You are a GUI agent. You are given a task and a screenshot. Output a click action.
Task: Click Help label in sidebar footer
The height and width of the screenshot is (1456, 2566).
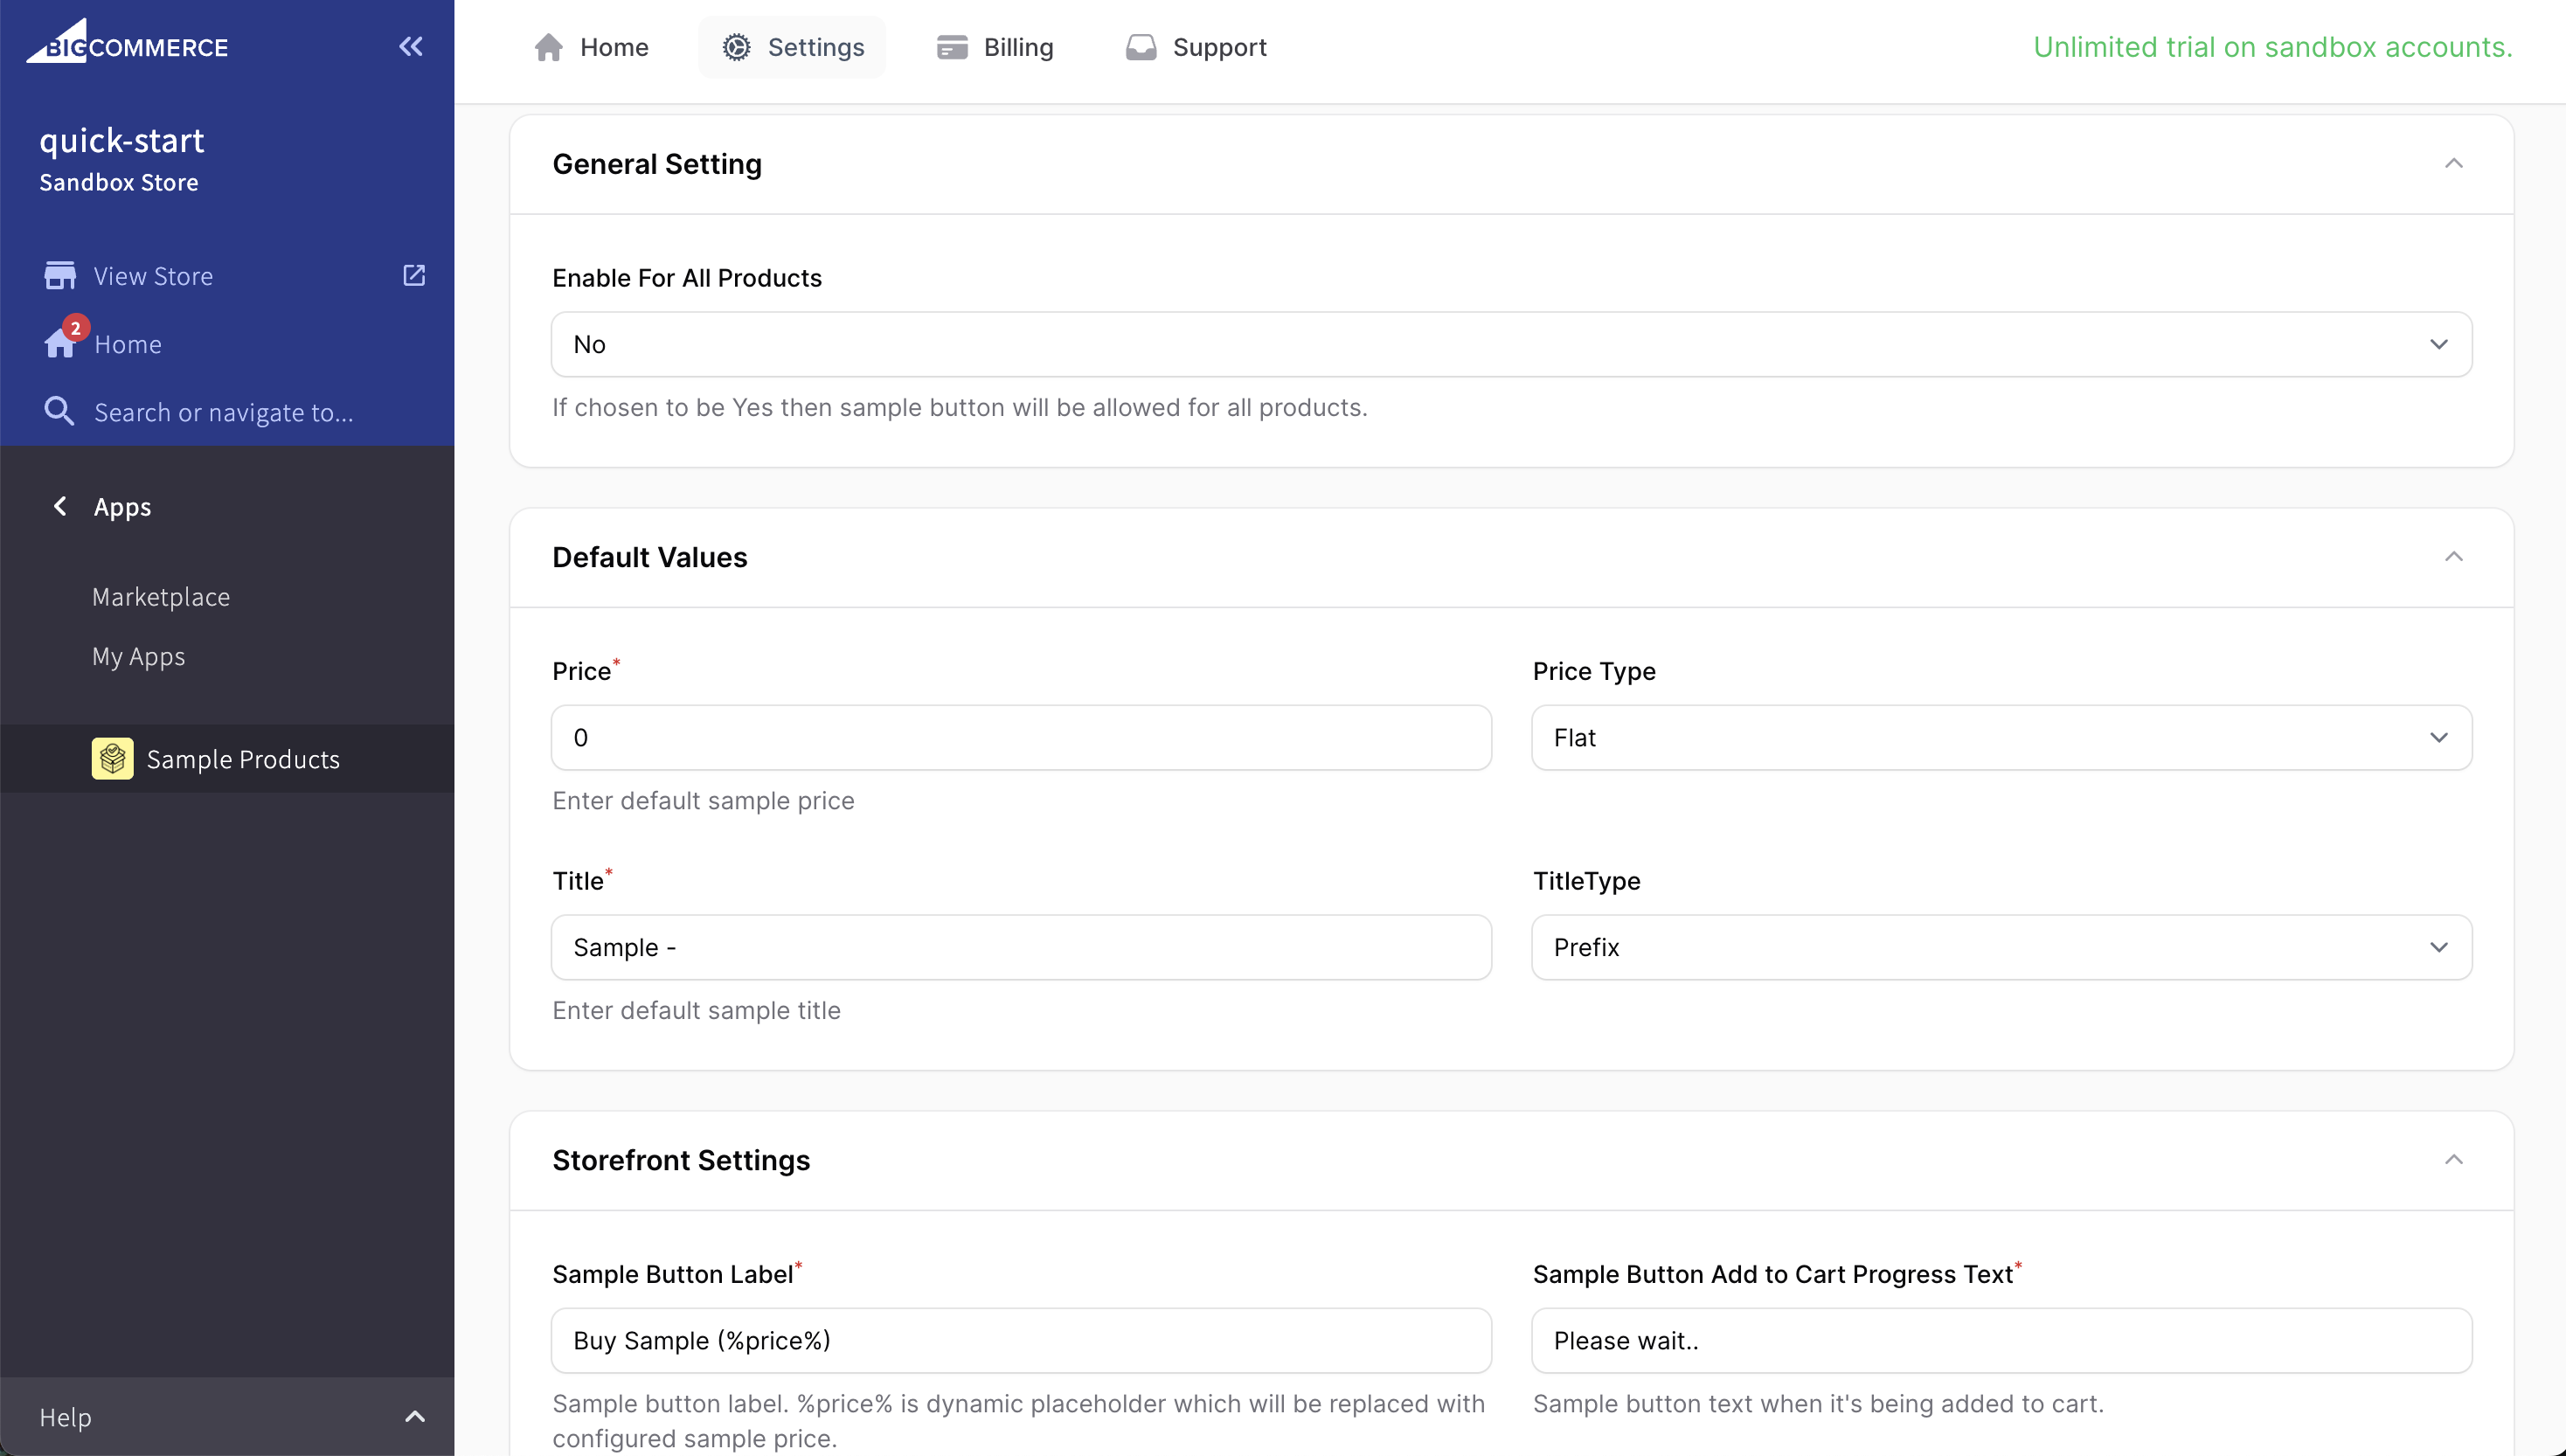66,1417
